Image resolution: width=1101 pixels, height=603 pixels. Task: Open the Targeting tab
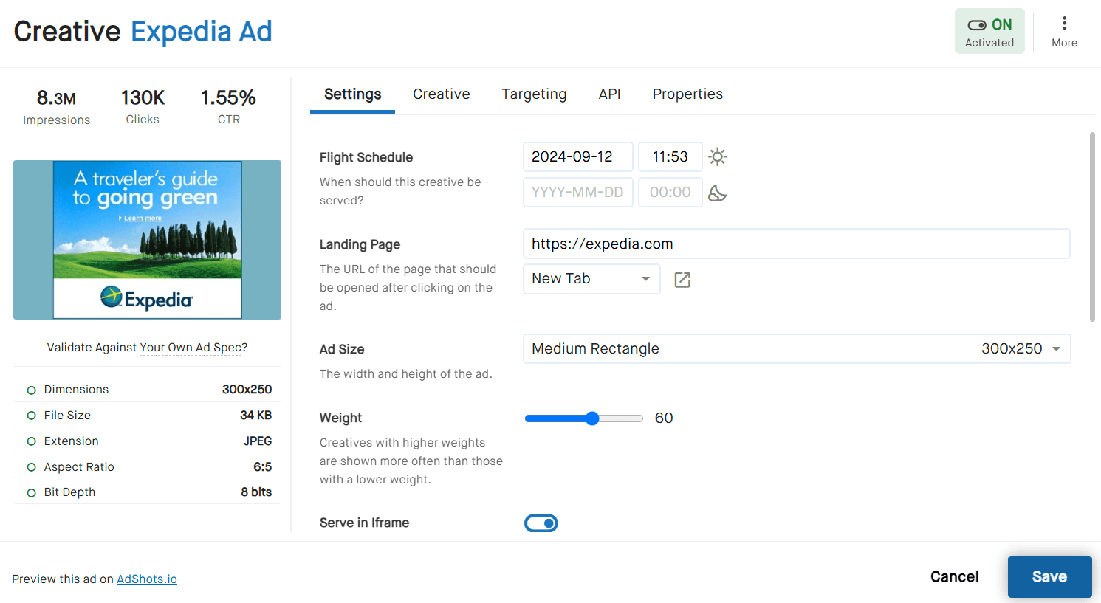535,94
